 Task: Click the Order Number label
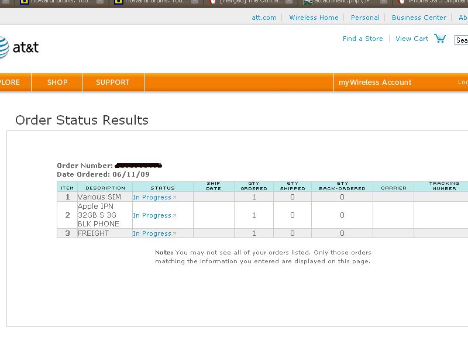click(85, 166)
